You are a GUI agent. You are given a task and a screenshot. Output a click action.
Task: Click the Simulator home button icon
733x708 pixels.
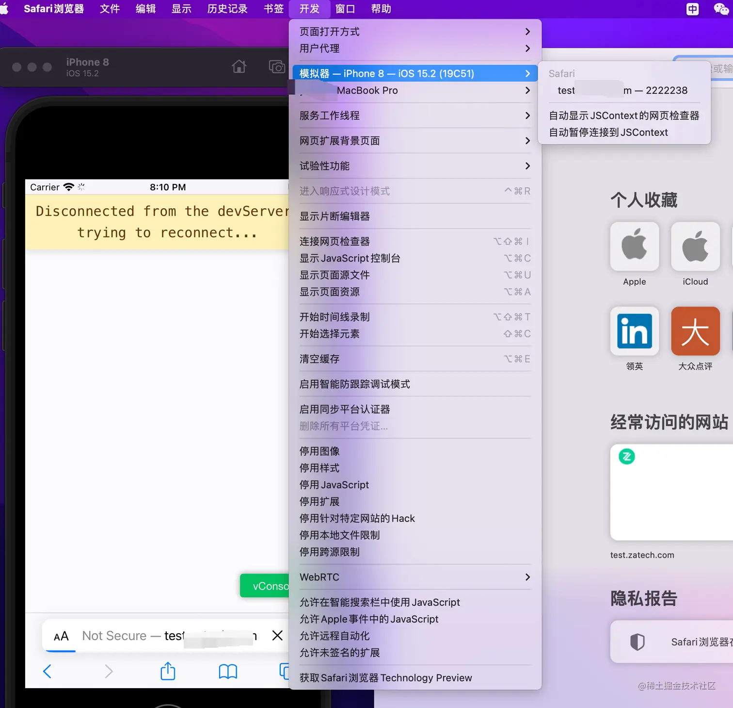239,66
